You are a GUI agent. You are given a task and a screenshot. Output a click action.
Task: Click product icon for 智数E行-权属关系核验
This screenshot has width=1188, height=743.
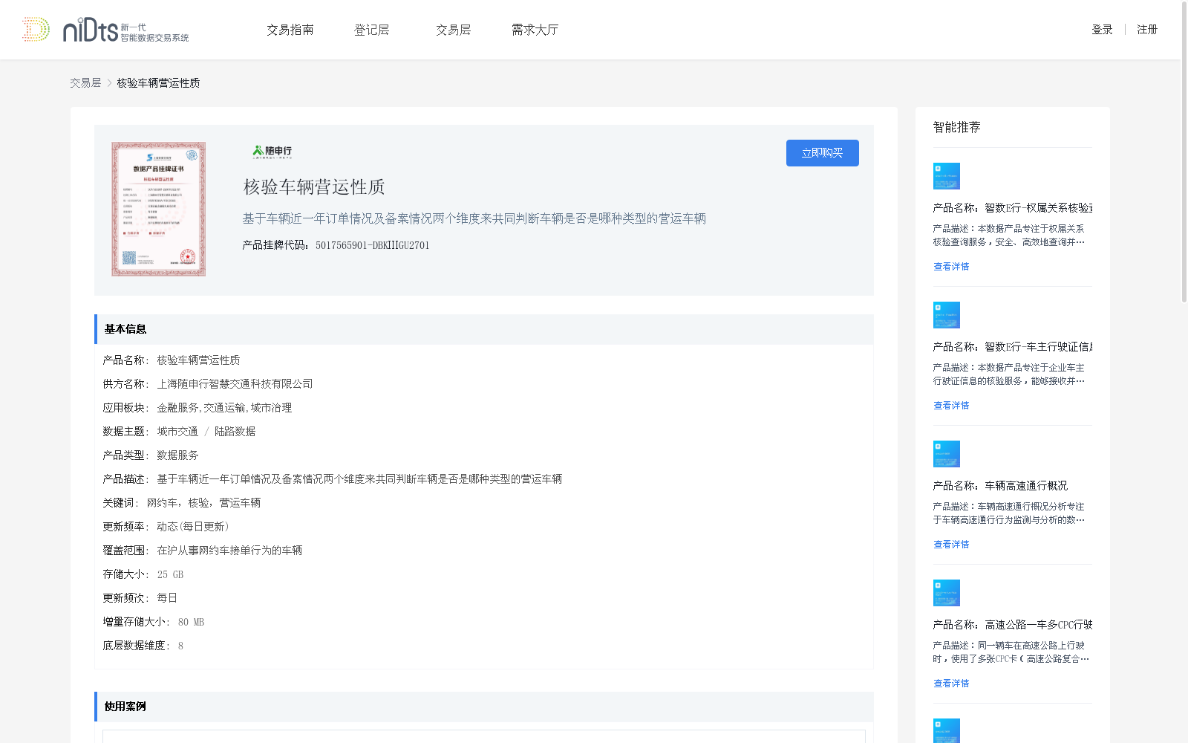tap(947, 176)
